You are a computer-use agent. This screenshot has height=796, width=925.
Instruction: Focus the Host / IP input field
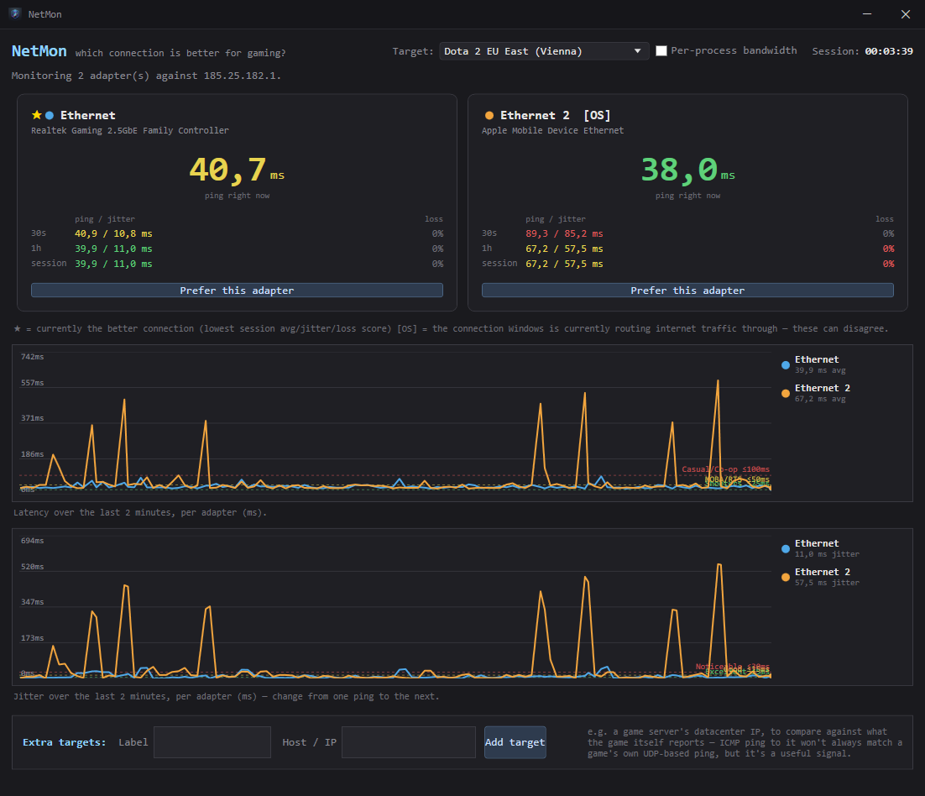[408, 742]
